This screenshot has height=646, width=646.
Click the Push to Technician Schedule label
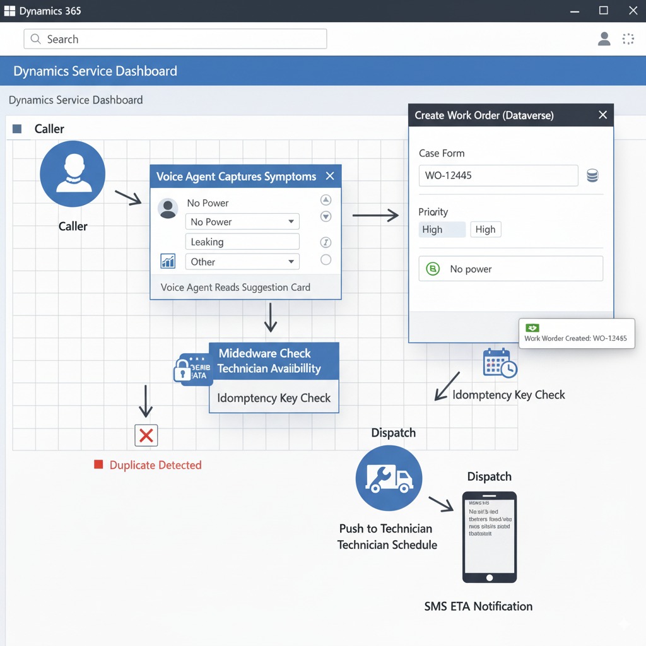coord(387,536)
